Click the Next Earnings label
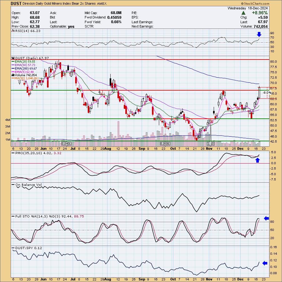 (x=143, y=26)
